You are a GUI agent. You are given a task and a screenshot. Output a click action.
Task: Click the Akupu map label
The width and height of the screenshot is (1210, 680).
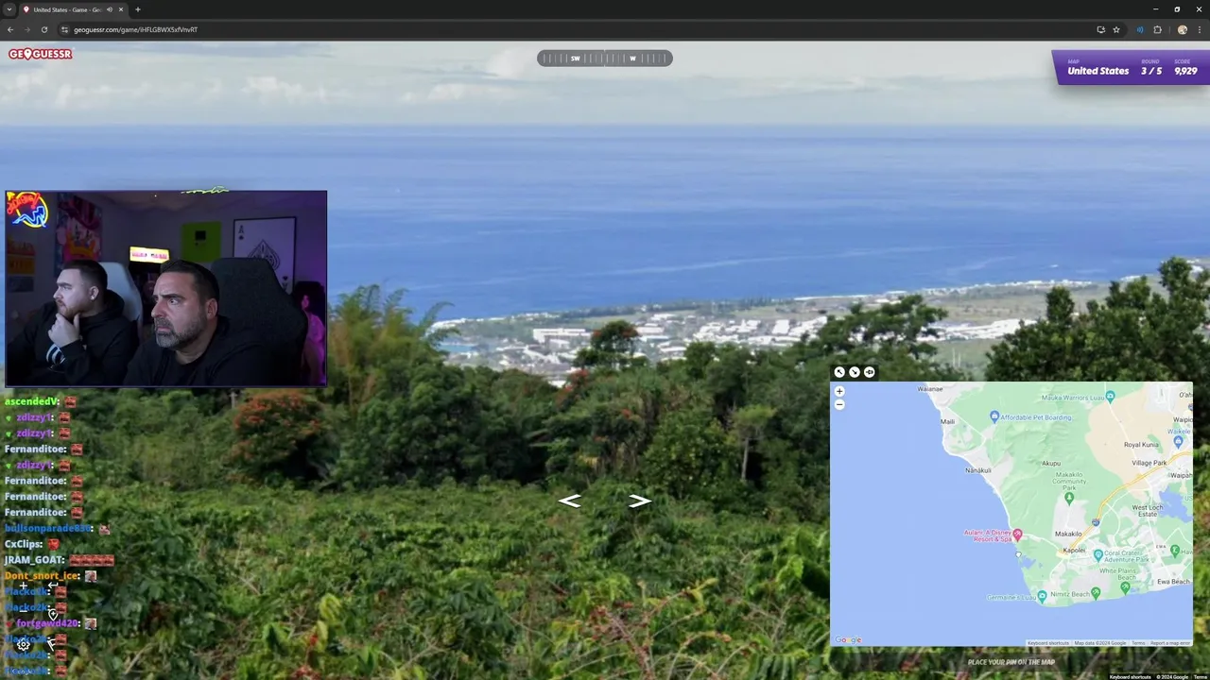click(x=1050, y=464)
